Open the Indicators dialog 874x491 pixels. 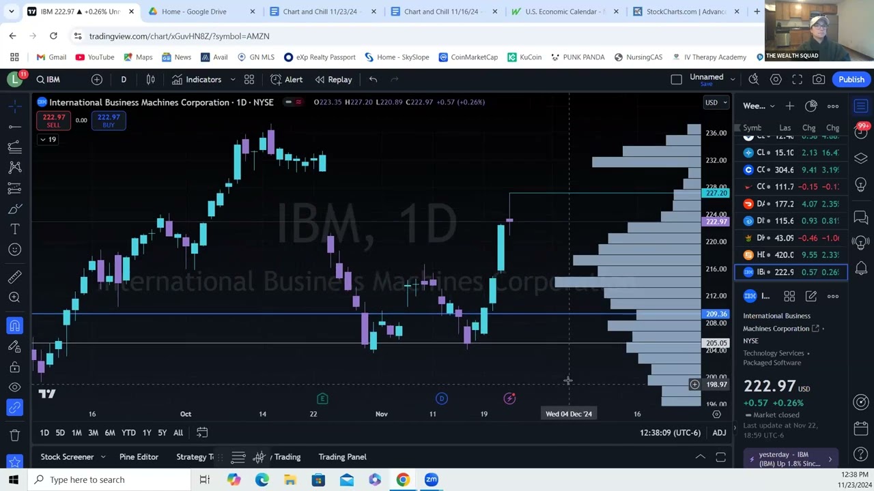click(197, 80)
